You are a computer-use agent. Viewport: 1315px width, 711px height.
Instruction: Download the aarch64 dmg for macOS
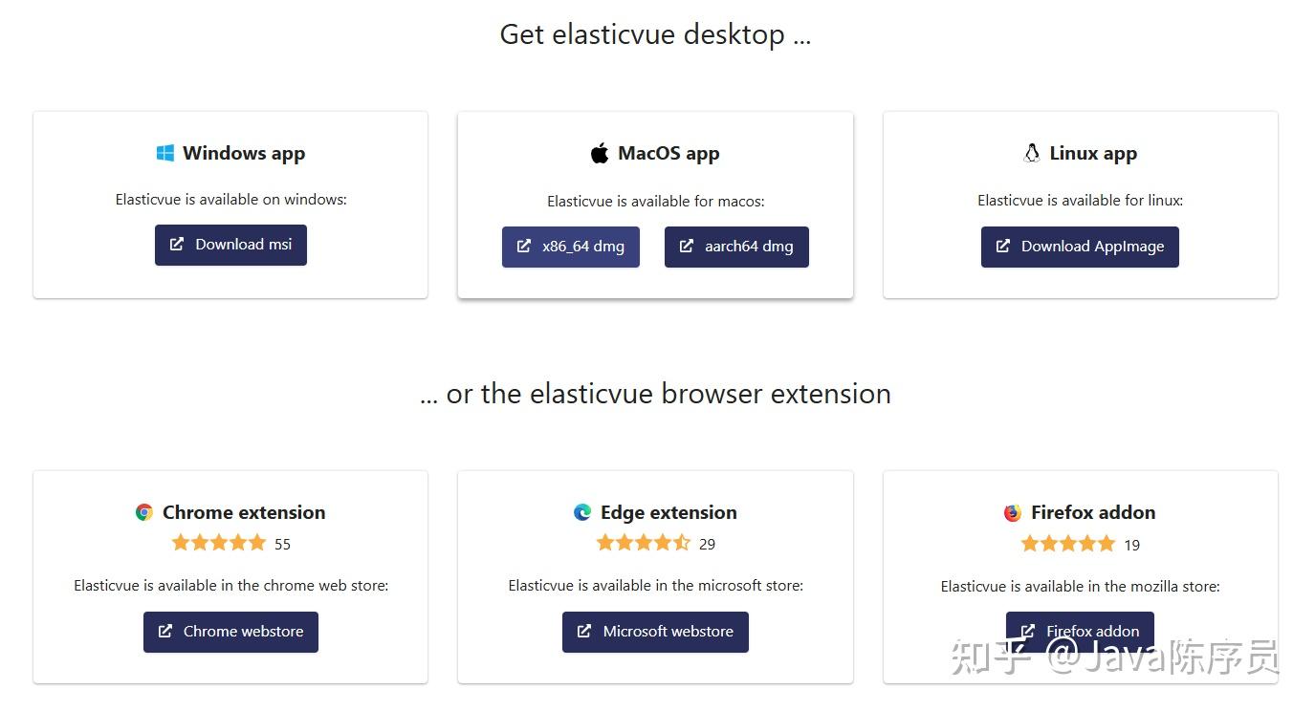click(736, 246)
